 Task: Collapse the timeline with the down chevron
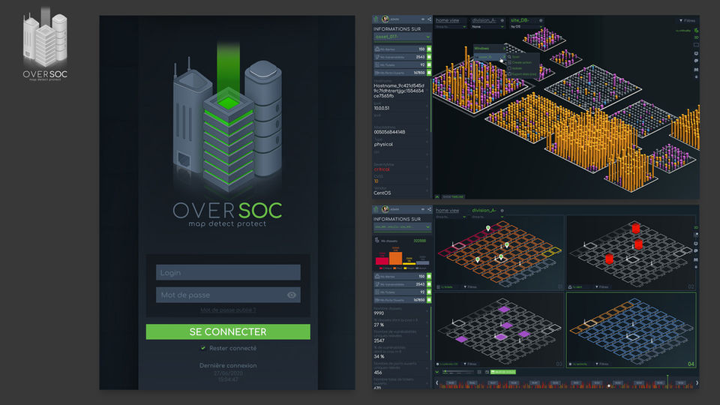point(437,372)
